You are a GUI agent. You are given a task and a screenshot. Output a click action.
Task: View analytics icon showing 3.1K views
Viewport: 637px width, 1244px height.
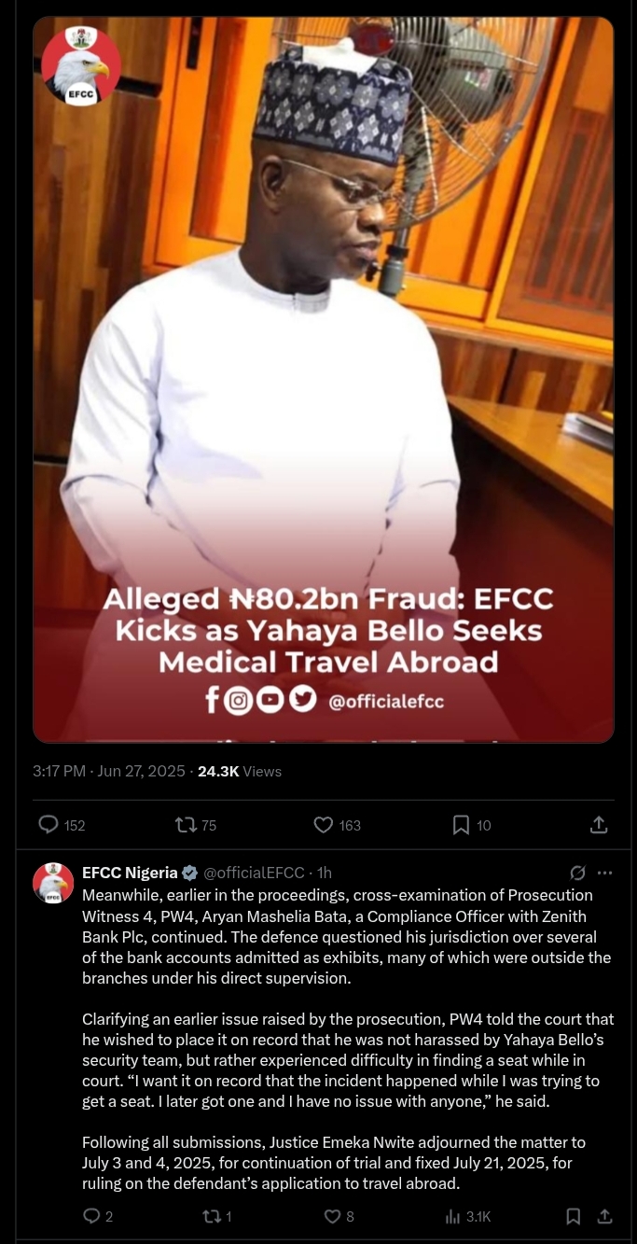pyautogui.click(x=453, y=1216)
